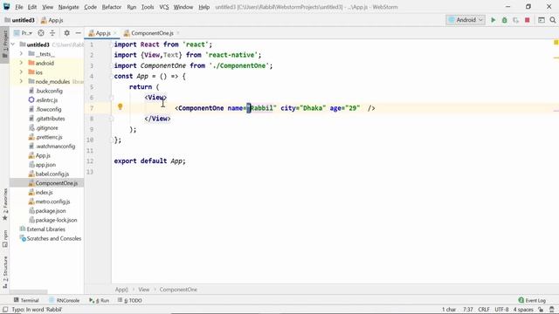Expand the node_modules folder

(21, 81)
